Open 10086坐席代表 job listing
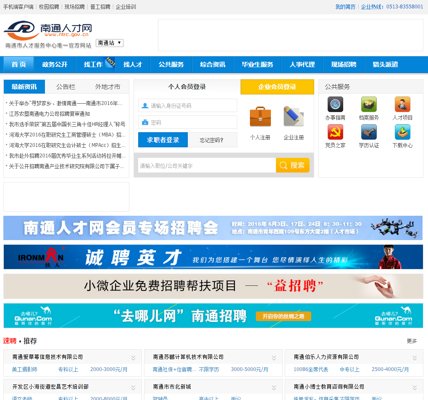Viewport: 428px width, 400px height. pyautogui.click(x=311, y=369)
